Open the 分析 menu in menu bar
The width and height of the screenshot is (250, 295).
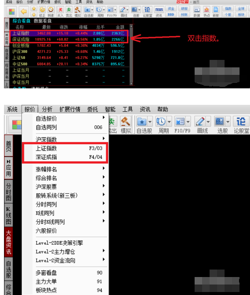[x=47, y=109]
